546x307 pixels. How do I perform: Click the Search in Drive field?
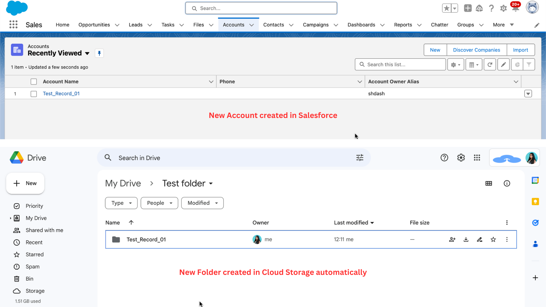(x=199, y=157)
